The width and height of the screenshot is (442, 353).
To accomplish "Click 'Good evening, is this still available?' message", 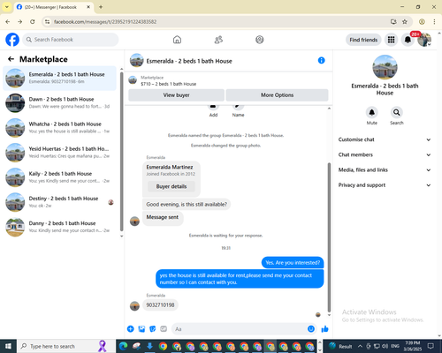I will pyautogui.click(x=187, y=204).
